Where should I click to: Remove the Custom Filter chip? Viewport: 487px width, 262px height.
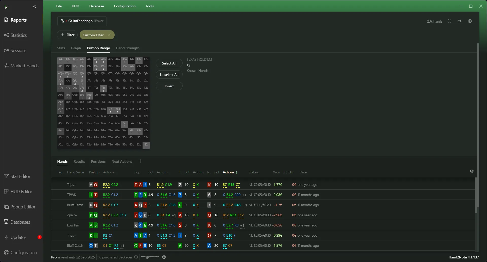coord(109,35)
